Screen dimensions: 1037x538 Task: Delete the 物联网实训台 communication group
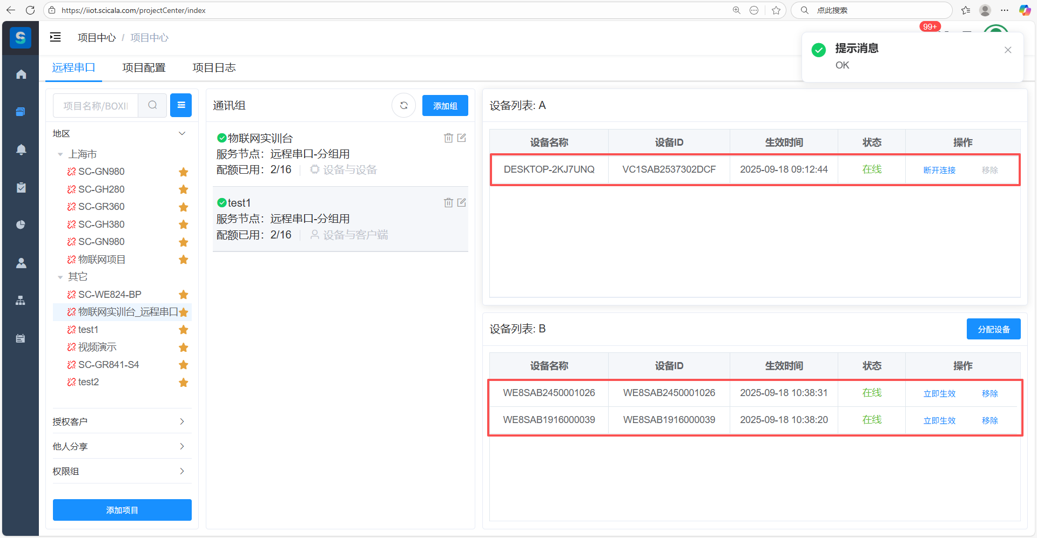448,138
